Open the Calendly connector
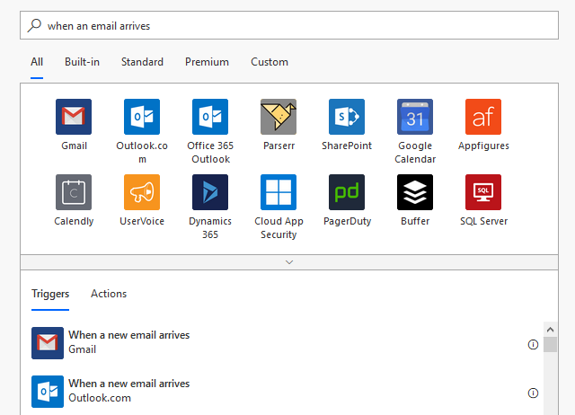The width and height of the screenshot is (575, 415). click(74, 192)
